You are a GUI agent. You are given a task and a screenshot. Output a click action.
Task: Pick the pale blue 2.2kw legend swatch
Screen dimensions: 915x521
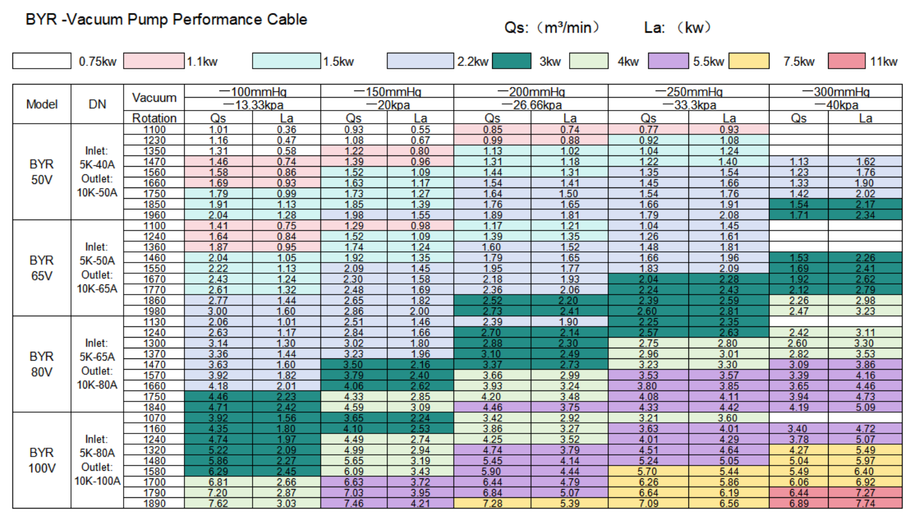(421, 61)
